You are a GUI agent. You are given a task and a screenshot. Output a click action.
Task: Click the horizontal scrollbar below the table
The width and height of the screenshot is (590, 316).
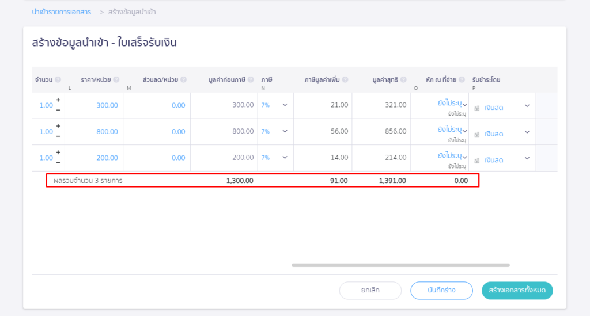tap(400, 265)
